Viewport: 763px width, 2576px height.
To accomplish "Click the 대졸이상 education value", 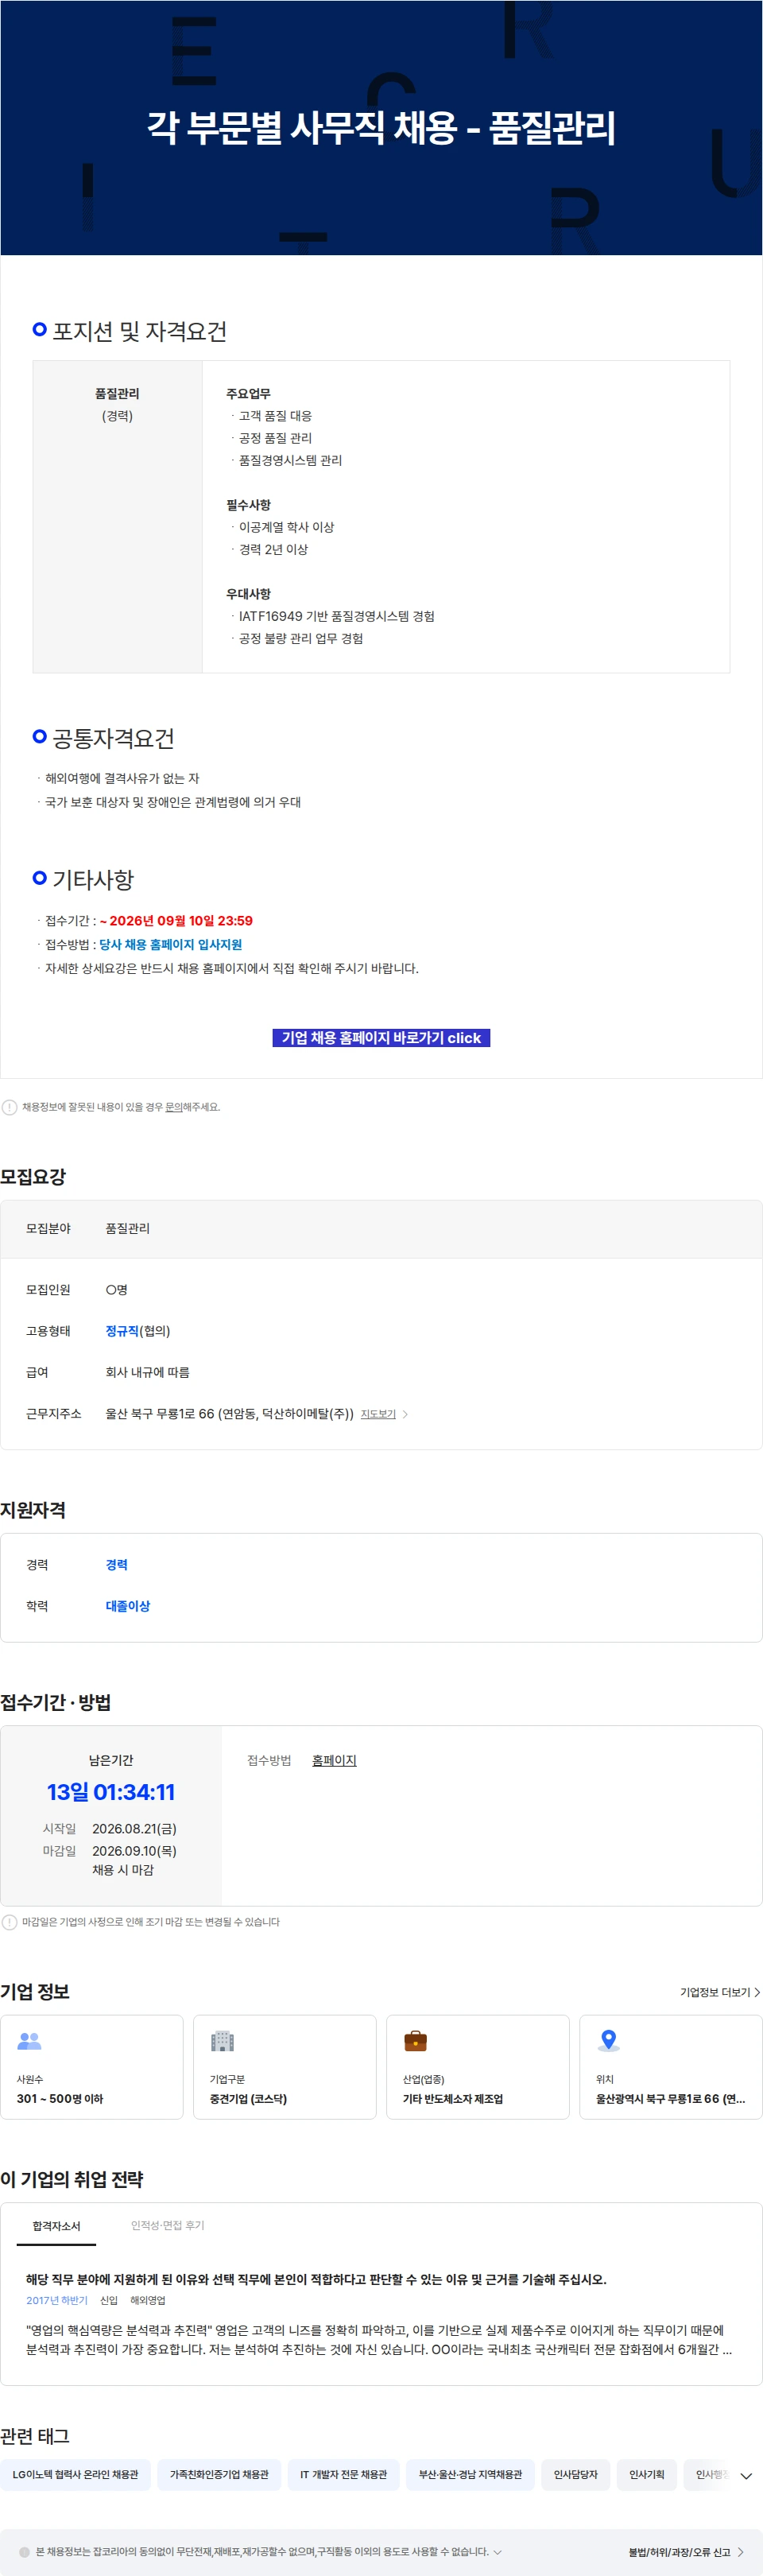I will click(x=128, y=1606).
